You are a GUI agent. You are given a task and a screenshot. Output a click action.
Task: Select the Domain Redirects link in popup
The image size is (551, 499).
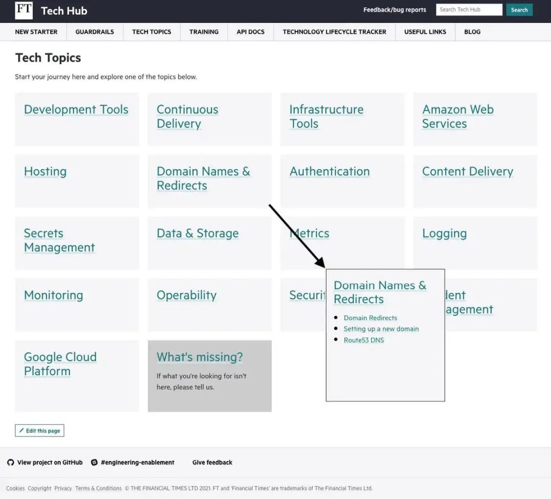[x=370, y=318]
